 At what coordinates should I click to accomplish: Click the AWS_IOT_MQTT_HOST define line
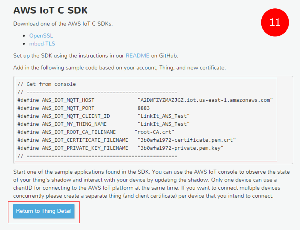click(145, 100)
